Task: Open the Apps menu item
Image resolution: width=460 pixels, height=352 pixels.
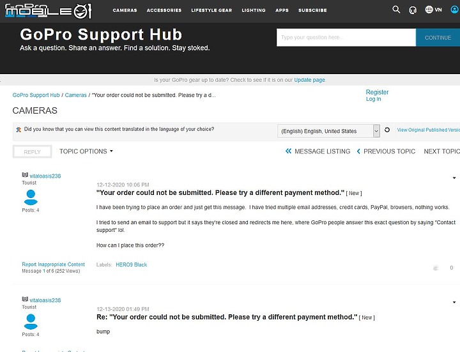Action: coord(282,10)
